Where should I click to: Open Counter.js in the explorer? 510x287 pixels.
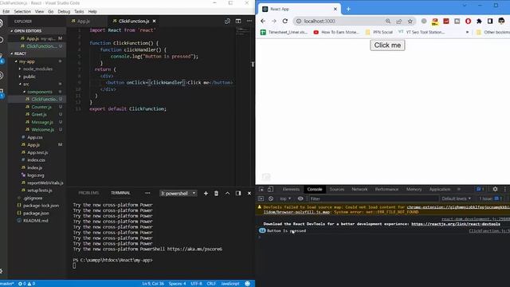[x=41, y=107]
